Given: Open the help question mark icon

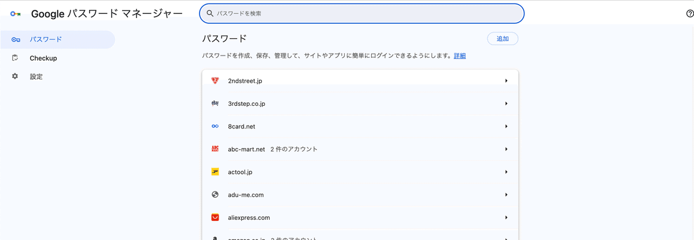Looking at the screenshot, I should click(689, 13).
